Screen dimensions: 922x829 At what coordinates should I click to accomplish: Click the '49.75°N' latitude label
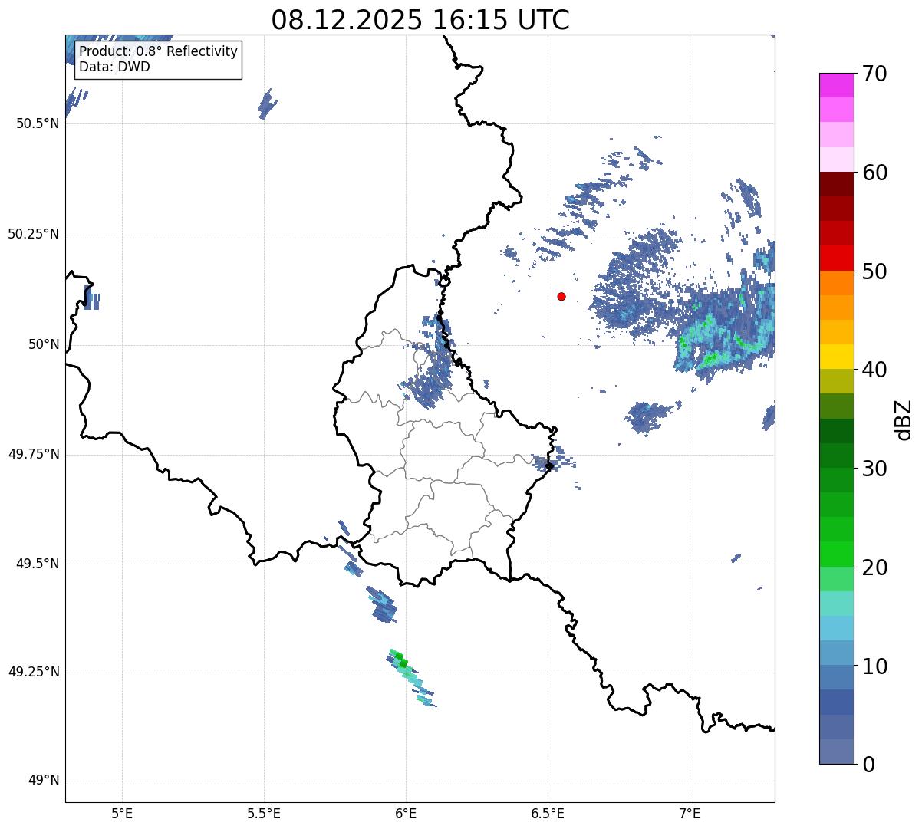click(33, 454)
